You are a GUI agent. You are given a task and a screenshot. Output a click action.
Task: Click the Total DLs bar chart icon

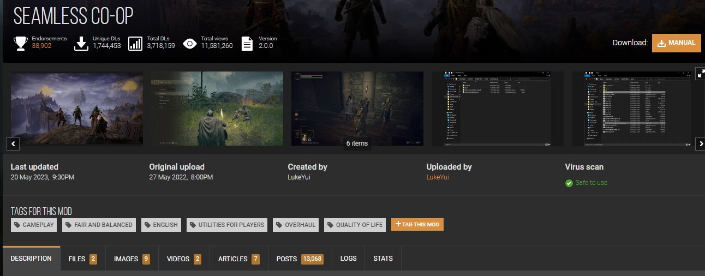tap(135, 43)
